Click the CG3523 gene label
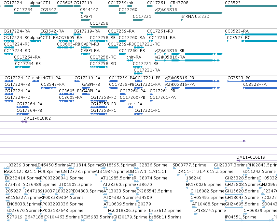Image resolution: width=277 pixels, height=222 pixels. [233, 3]
